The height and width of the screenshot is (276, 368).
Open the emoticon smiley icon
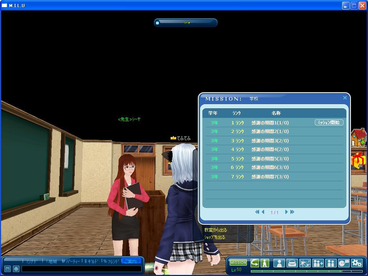point(16,269)
